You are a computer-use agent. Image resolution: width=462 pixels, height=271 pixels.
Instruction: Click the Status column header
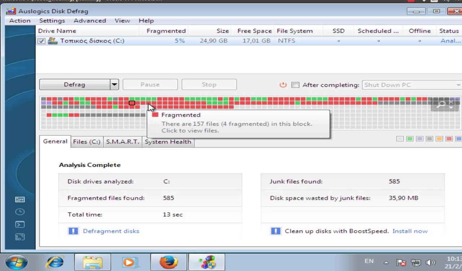coord(449,31)
